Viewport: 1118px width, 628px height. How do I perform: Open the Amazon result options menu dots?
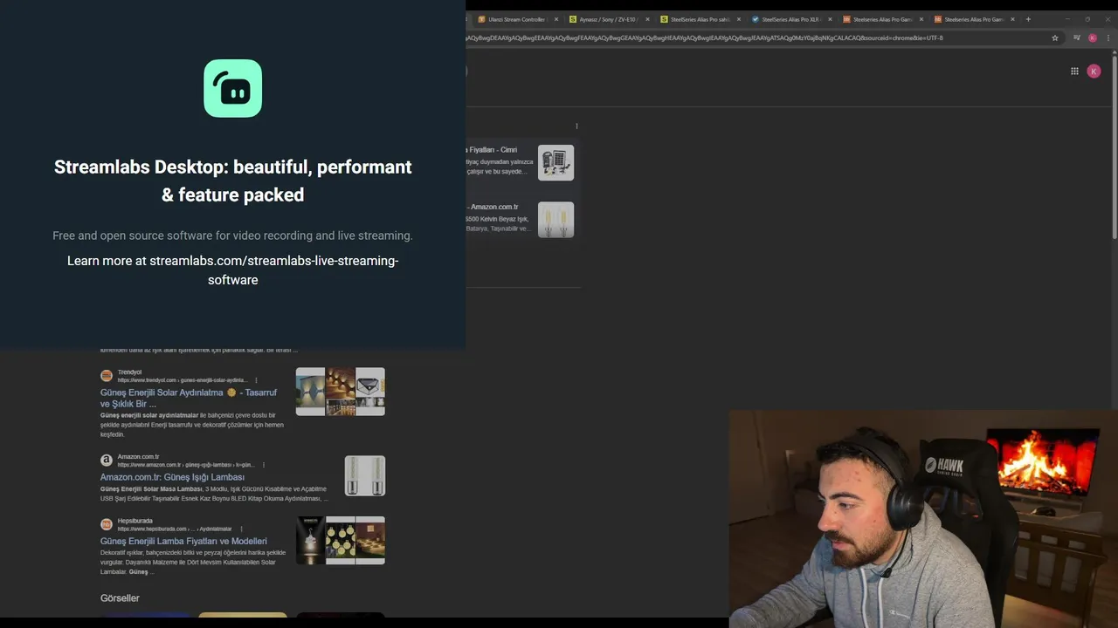[263, 465]
